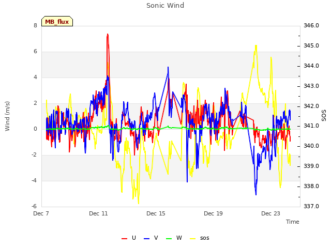Click the blue V minimum near -5 m/s
The width and height of the screenshot is (331, 248).
[256, 194]
